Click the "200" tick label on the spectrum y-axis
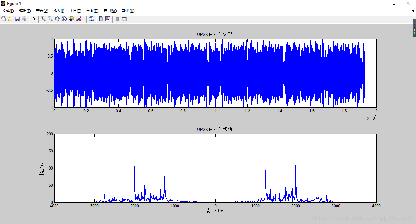Screen dimensions: 416x224 [50, 134]
